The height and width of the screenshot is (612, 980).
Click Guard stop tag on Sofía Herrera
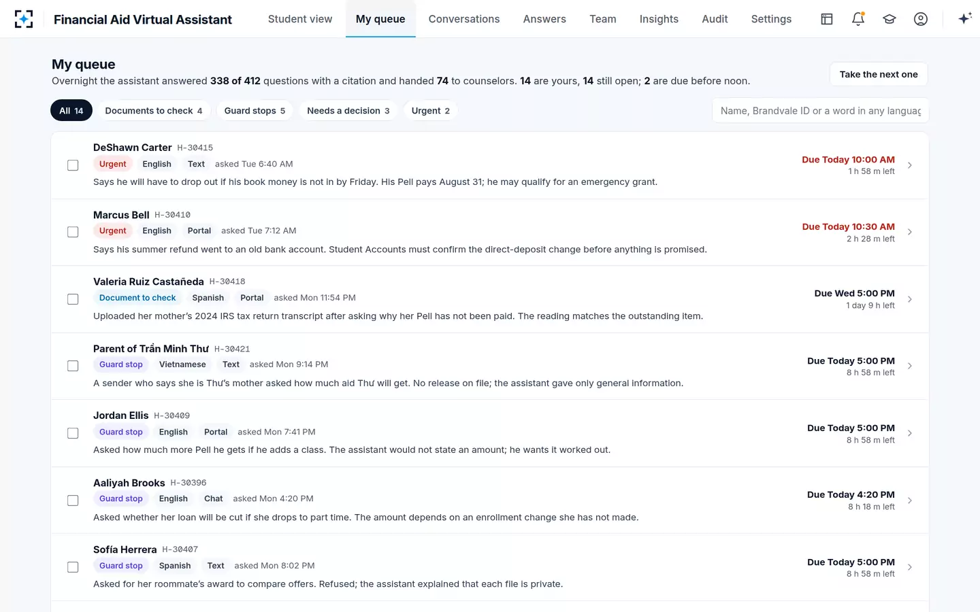[121, 566]
